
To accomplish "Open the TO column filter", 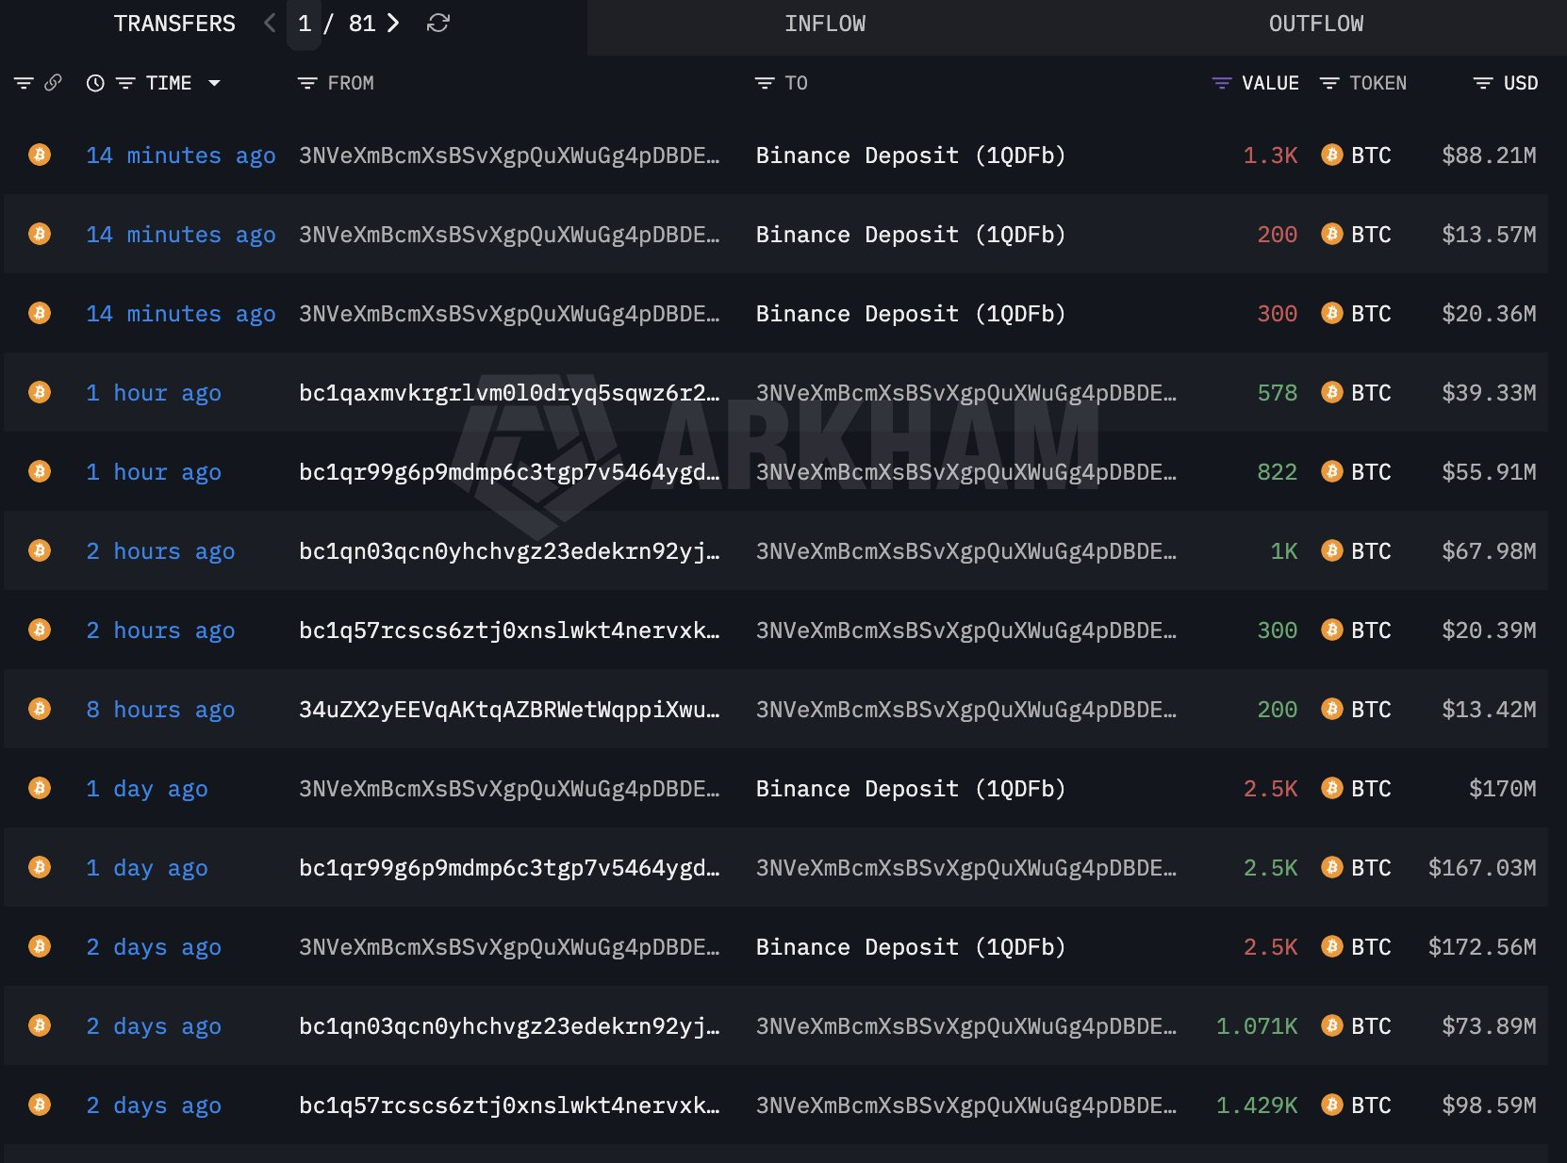I will click(x=765, y=83).
